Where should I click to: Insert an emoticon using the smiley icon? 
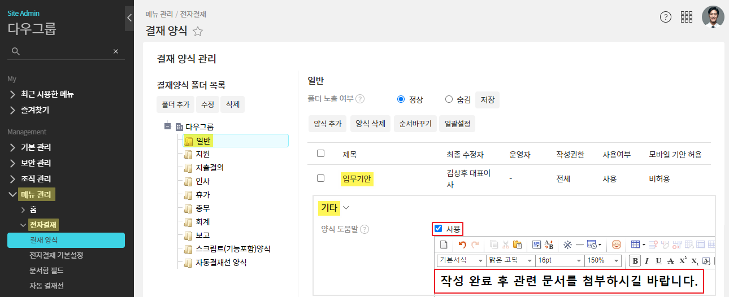(x=617, y=244)
